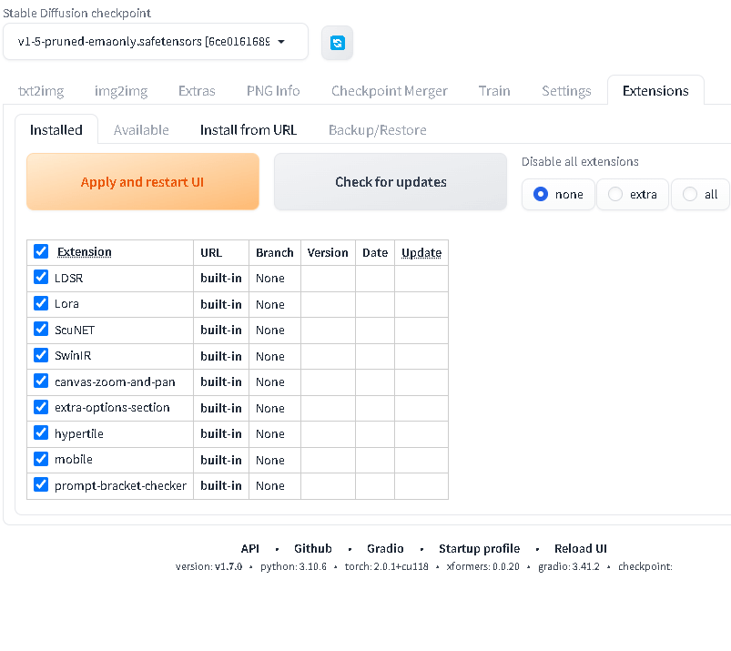This screenshot has width=731, height=651.
Task: Toggle the SwinIR extension checkbox
Action: coord(41,355)
